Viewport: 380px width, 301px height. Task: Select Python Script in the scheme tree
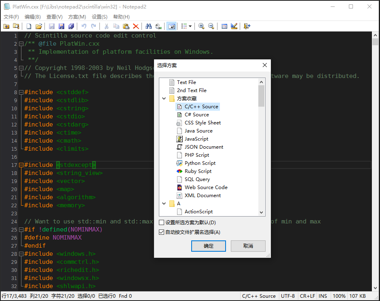tap(200, 163)
